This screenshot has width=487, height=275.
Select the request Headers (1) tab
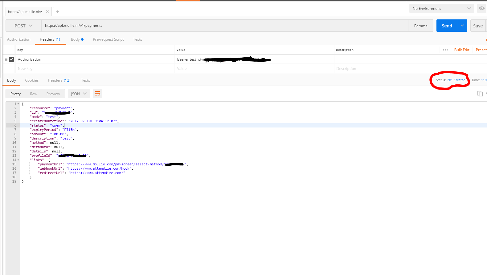50,39
